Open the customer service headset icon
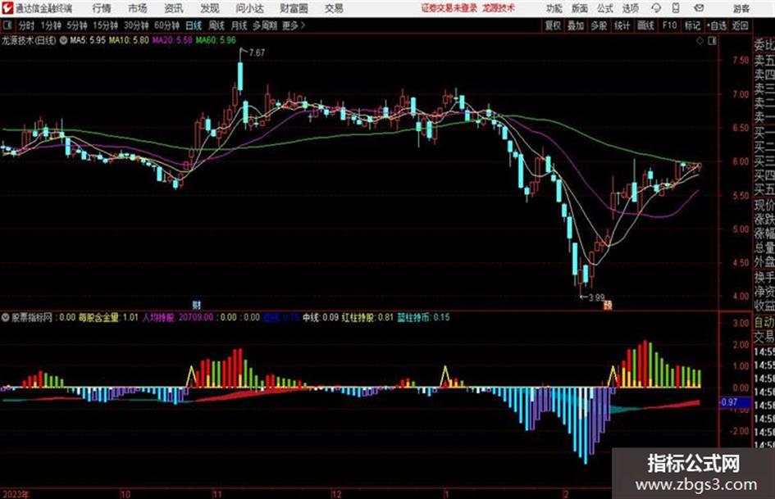Screen dimensions: 775x499 tap(656, 8)
